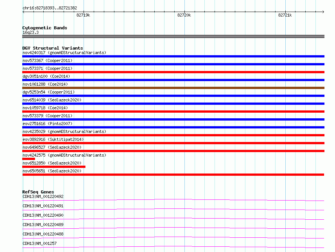Click the magenta intron line of NM_001257
The width and height of the screenshot is (335, 252).
[173, 246]
